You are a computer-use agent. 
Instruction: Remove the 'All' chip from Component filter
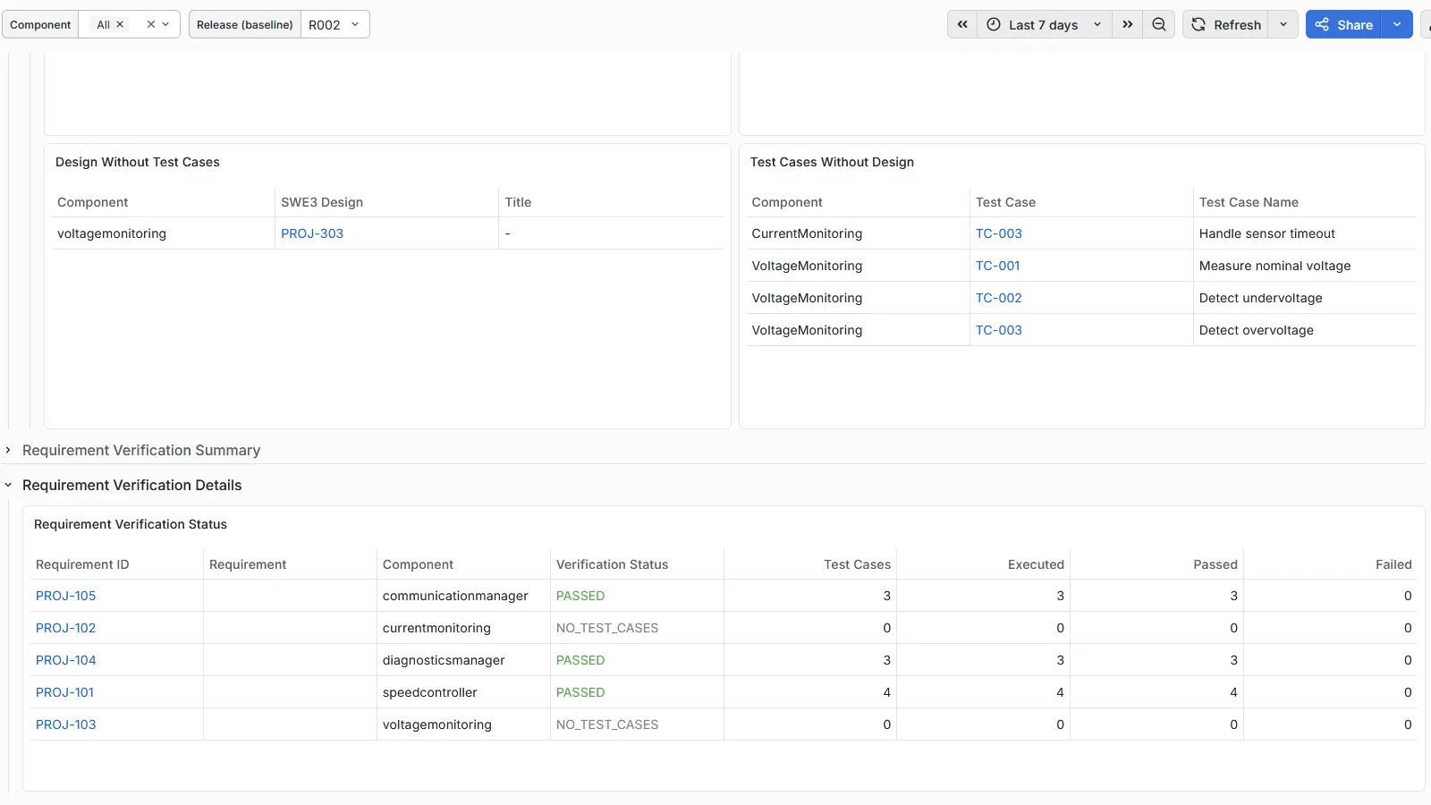pos(120,24)
